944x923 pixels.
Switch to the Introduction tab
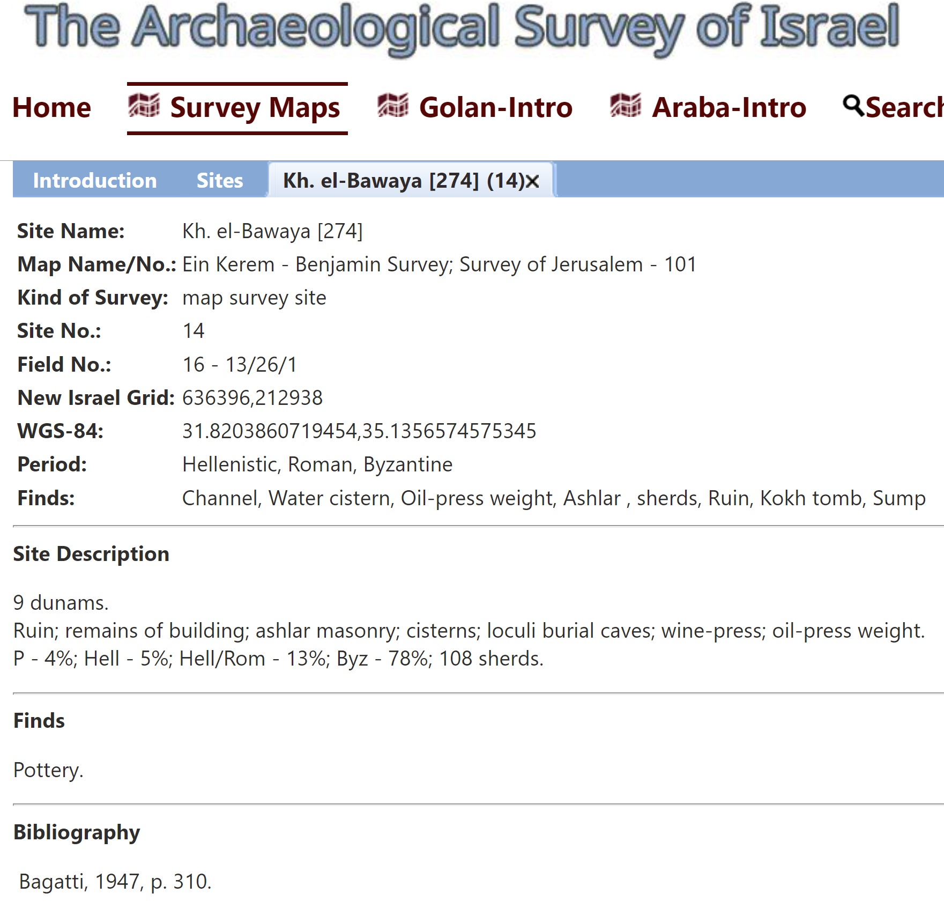tap(95, 181)
